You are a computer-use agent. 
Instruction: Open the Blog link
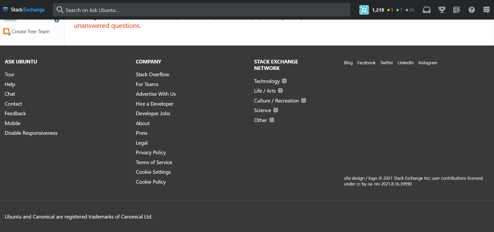click(348, 63)
